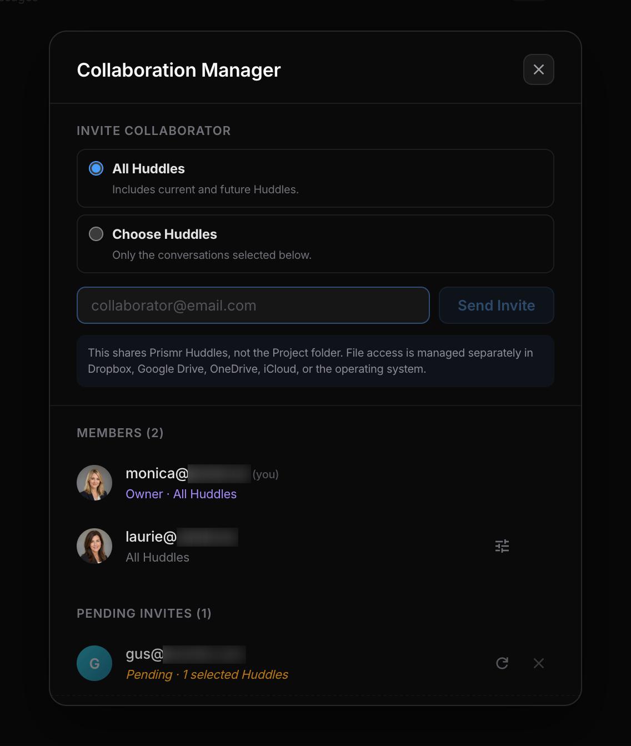Click the G avatar for gus@
Image resolution: width=631 pixels, height=746 pixels.
pyautogui.click(x=94, y=663)
